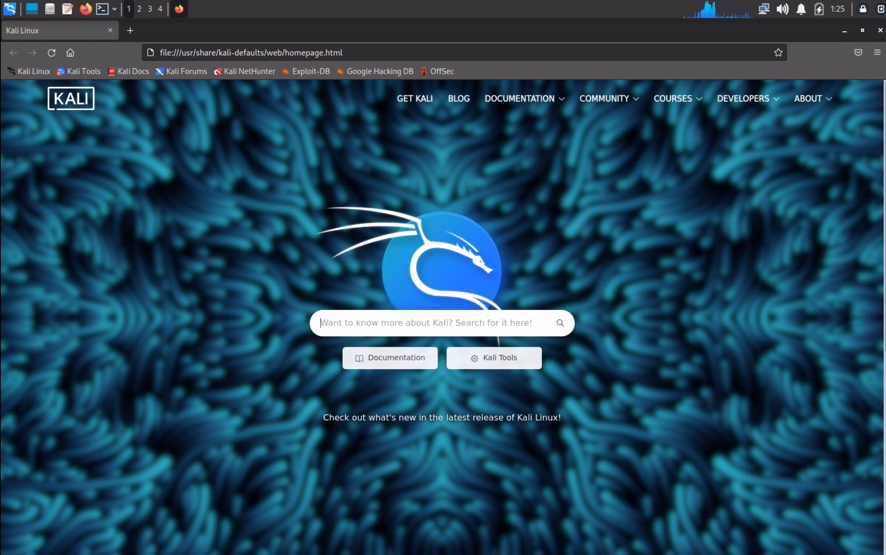Switch to workspace 2
This screenshot has width=886, height=555.
click(x=139, y=9)
